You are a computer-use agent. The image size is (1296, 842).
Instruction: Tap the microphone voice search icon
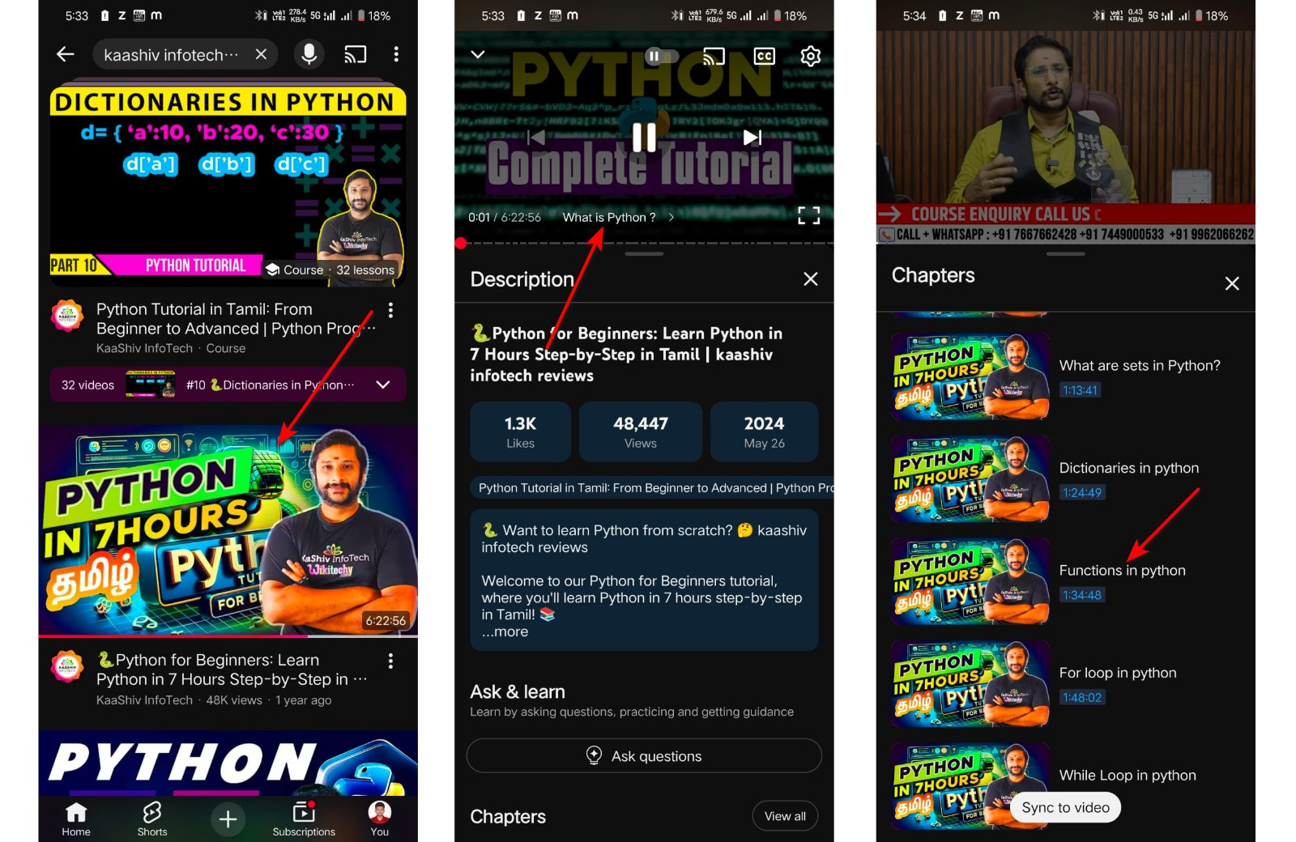[x=309, y=54]
